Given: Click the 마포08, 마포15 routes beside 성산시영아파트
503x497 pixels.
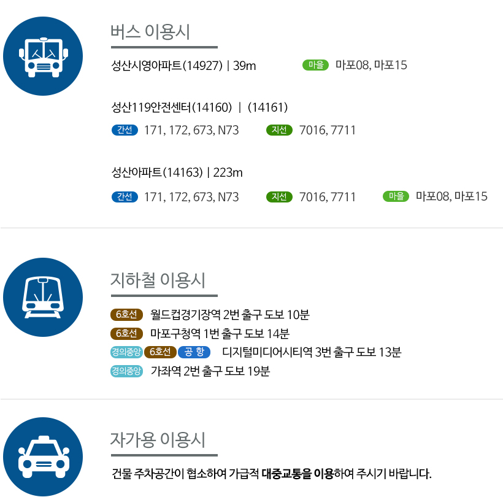Looking at the screenshot, I should [371, 65].
